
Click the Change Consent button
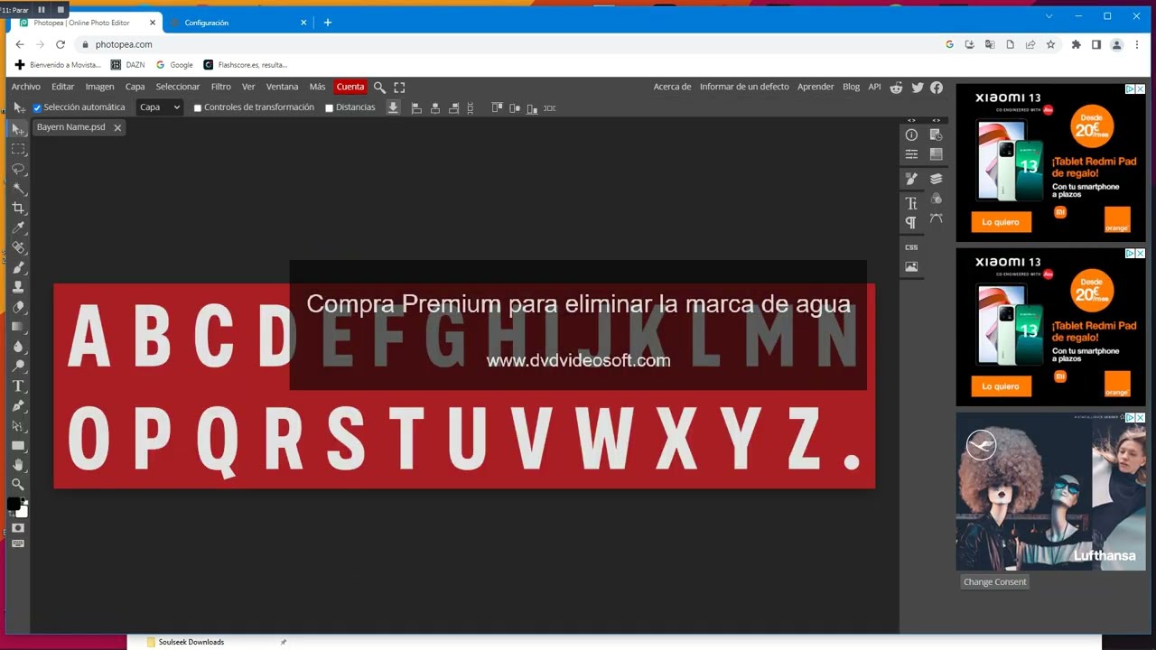pyautogui.click(x=995, y=582)
